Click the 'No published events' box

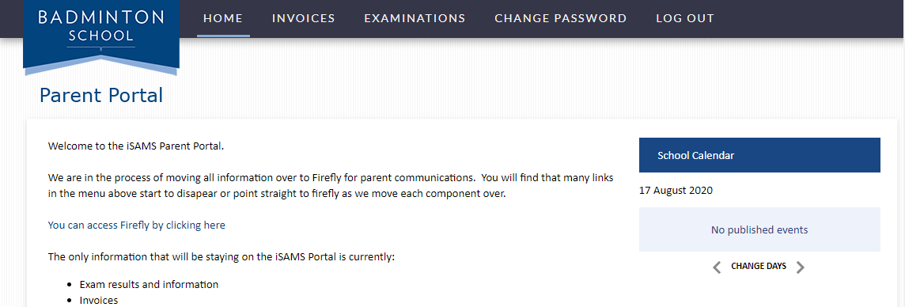[x=759, y=229]
